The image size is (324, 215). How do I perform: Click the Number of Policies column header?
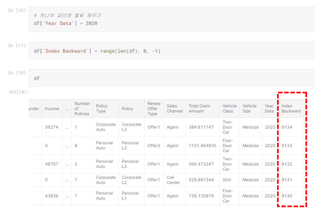tap(82, 109)
